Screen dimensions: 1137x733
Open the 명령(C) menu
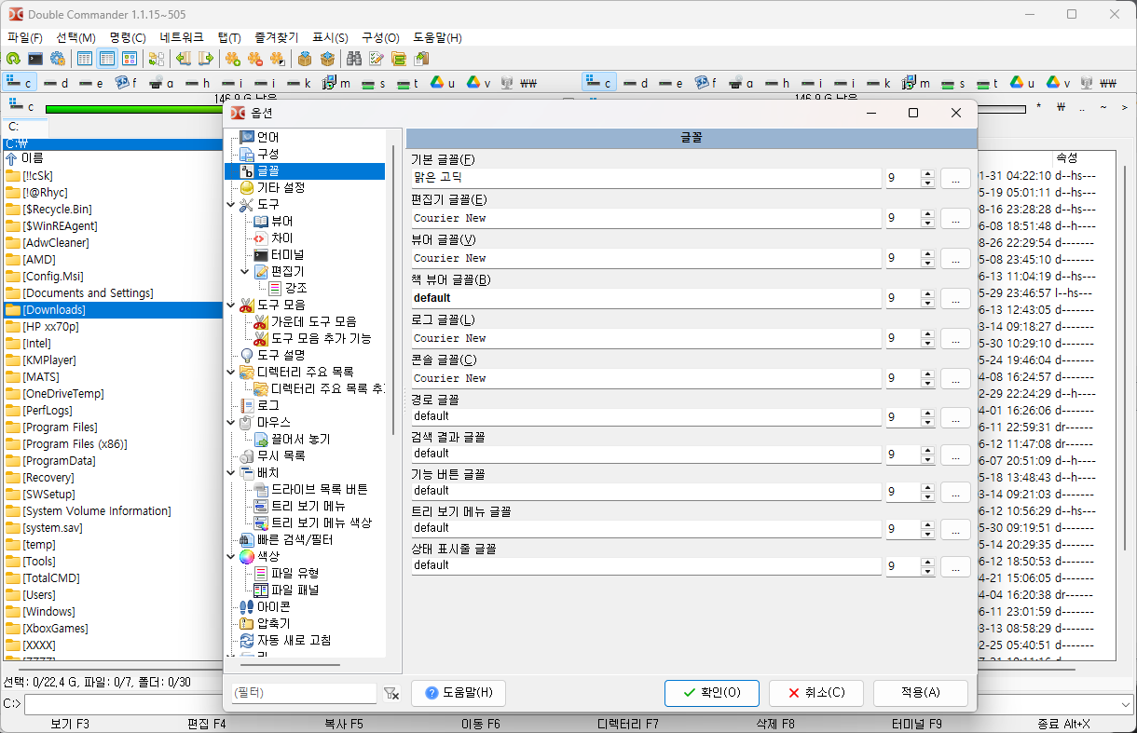coord(128,37)
